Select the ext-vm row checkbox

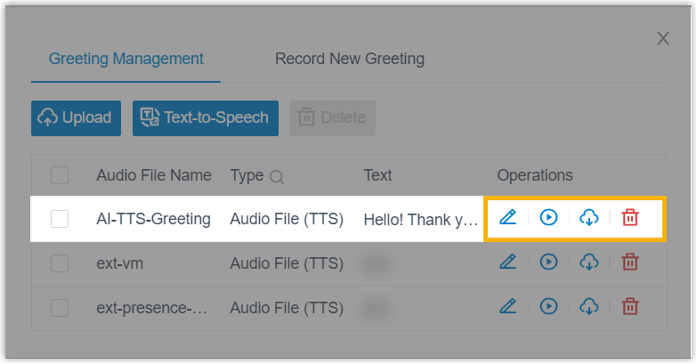tap(60, 263)
